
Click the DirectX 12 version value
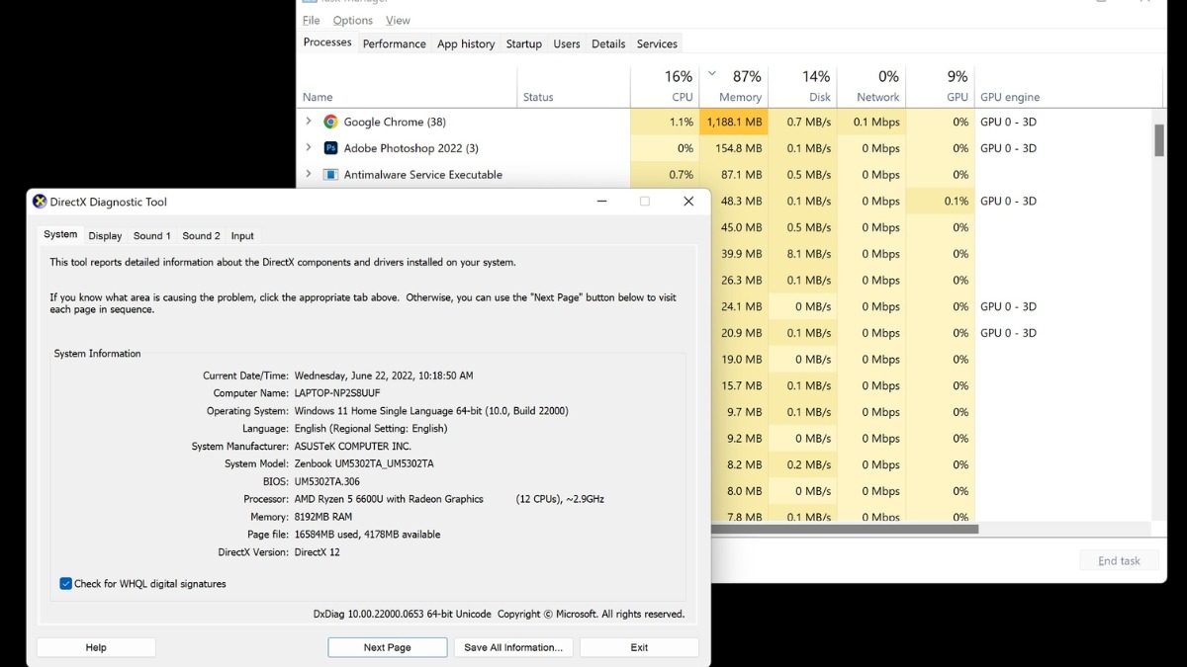[318, 552]
